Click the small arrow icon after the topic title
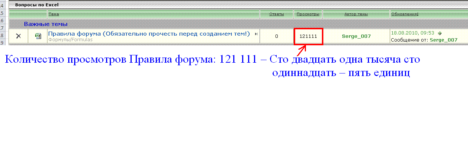 pyautogui.click(x=256, y=34)
